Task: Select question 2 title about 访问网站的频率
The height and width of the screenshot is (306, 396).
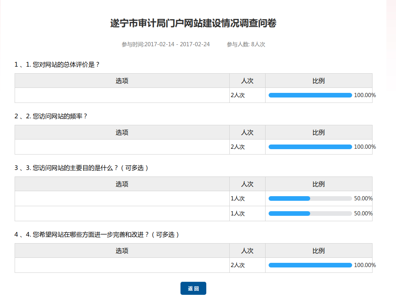Action: 51,116
